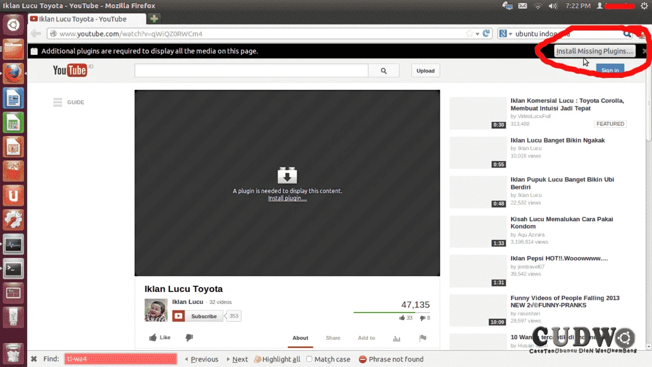Open the URL history dropdown arrow

477,34
